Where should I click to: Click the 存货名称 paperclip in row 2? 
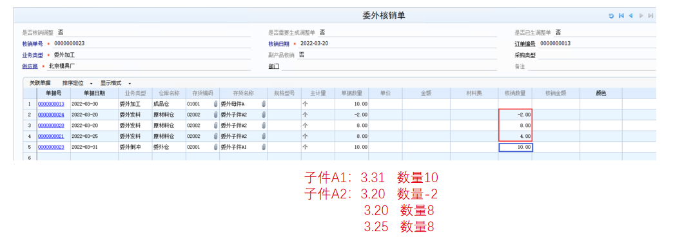pyautogui.click(x=264, y=115)
